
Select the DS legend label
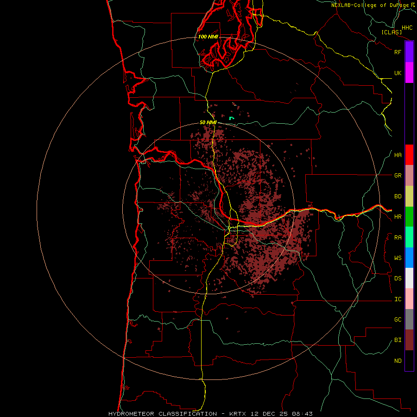pos(398,278)
